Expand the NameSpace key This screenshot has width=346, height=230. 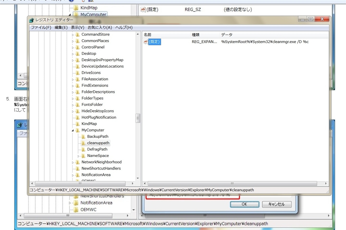(x=78, y=156)
